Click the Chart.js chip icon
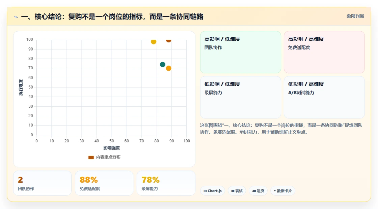 point(205,191)
